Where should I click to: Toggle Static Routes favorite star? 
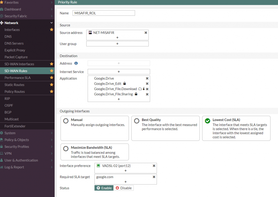coord(52,84)
